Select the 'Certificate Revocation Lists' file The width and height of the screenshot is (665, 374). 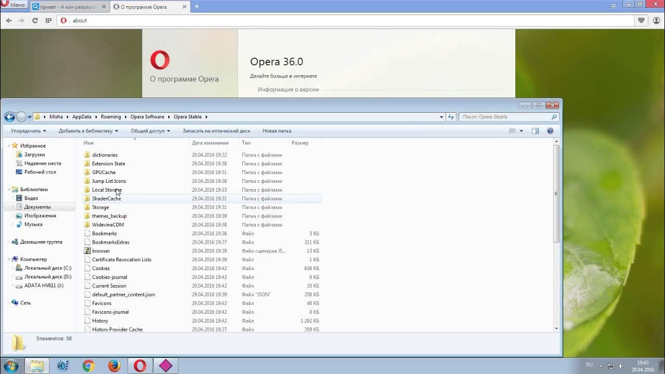click(122, 260)
